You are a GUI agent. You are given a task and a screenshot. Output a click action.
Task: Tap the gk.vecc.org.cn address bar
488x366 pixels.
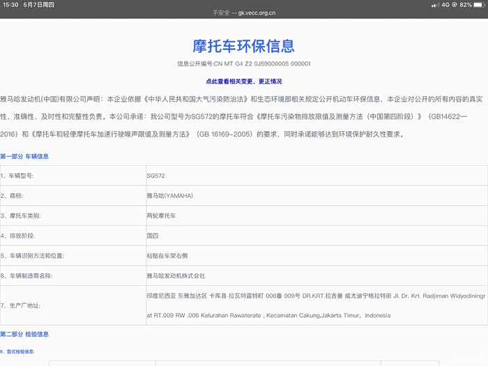click(x=243, y=13)
